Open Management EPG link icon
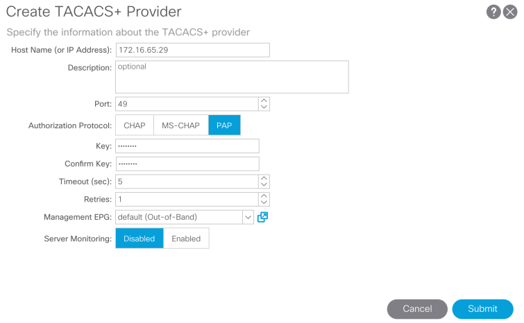Image resolution: width=524 pixels, height=323 pixels. click(262, 217)
